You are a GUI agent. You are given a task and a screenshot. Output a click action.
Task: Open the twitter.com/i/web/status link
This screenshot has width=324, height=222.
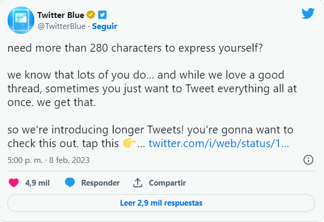[x=218, y=143]
